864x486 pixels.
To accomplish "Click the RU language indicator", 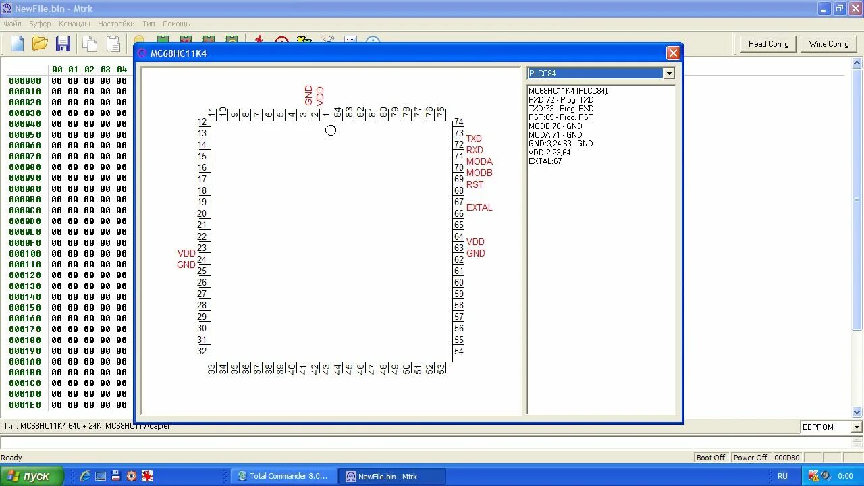I will click(782, 476).
